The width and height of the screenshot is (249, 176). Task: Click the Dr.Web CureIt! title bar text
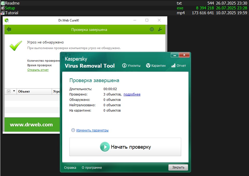[x=69, y=20]
